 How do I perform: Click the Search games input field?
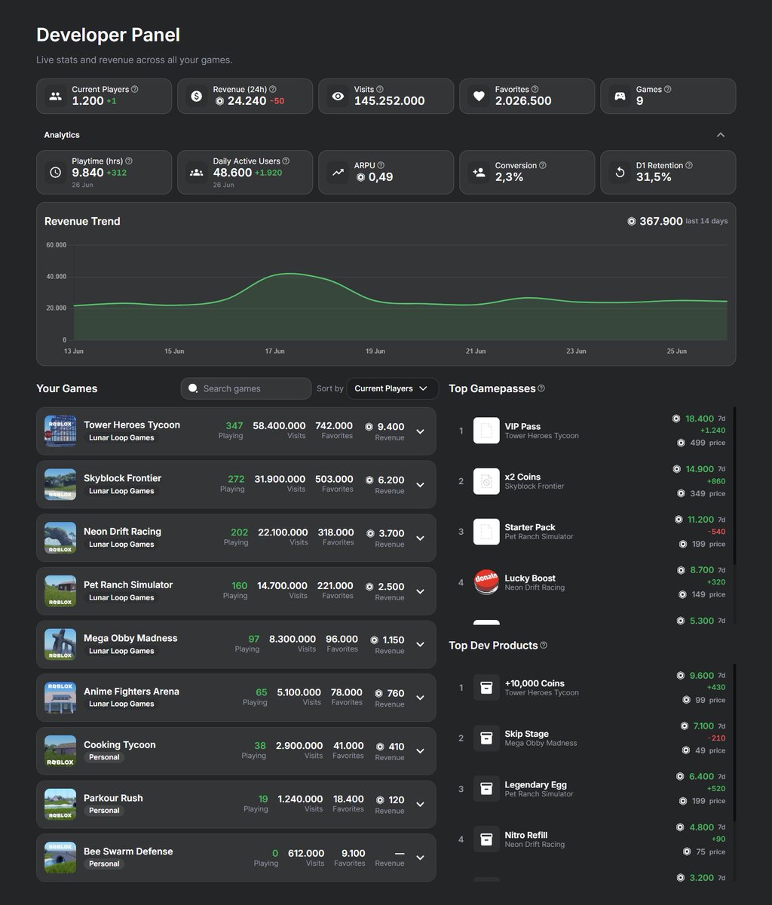click(246, 388)
